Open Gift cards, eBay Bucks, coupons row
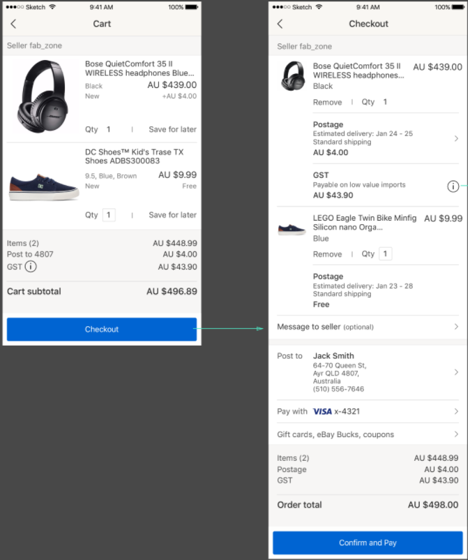Image resolution: width=468 pixels, height=560 pixels. click(x=368, y=434)
